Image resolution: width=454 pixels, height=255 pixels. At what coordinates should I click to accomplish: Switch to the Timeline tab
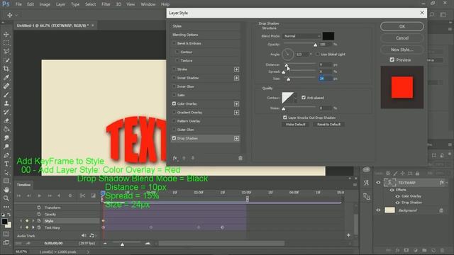pos(23,185)
